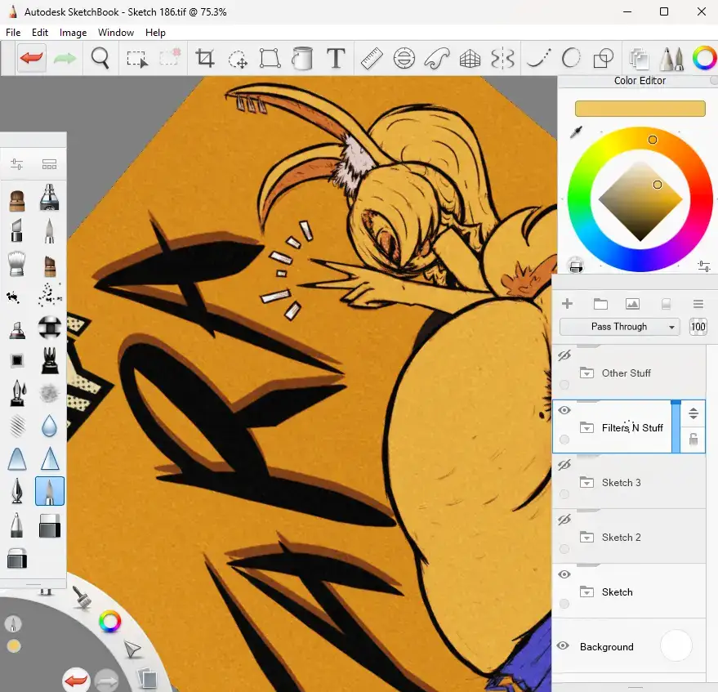Select the Magic Wand selection tool
This screenshot has width=718, height=692.
[x=170, y=58]
